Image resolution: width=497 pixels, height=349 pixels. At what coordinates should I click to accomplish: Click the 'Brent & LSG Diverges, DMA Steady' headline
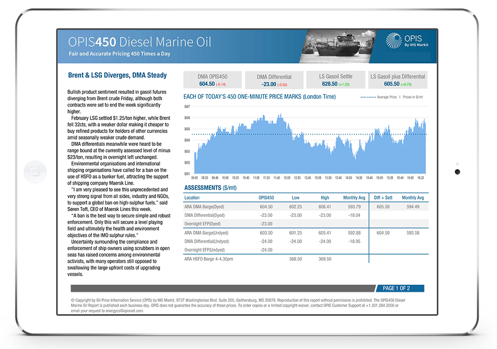117,75
